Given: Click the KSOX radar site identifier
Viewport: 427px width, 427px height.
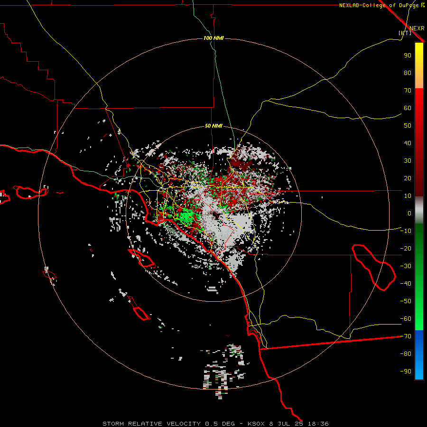Looking at the screenshot, I should pyautogui.click(x=256, y=424).
